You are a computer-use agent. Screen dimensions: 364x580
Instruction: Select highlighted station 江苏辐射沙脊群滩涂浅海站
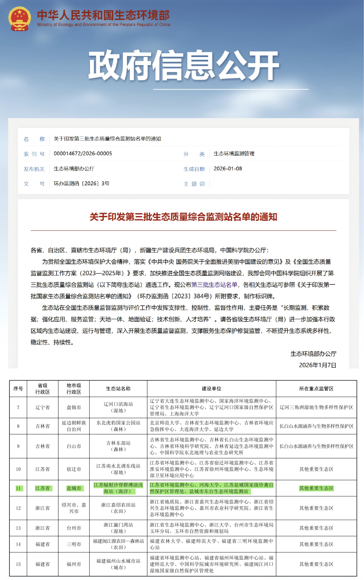[118, 488]
